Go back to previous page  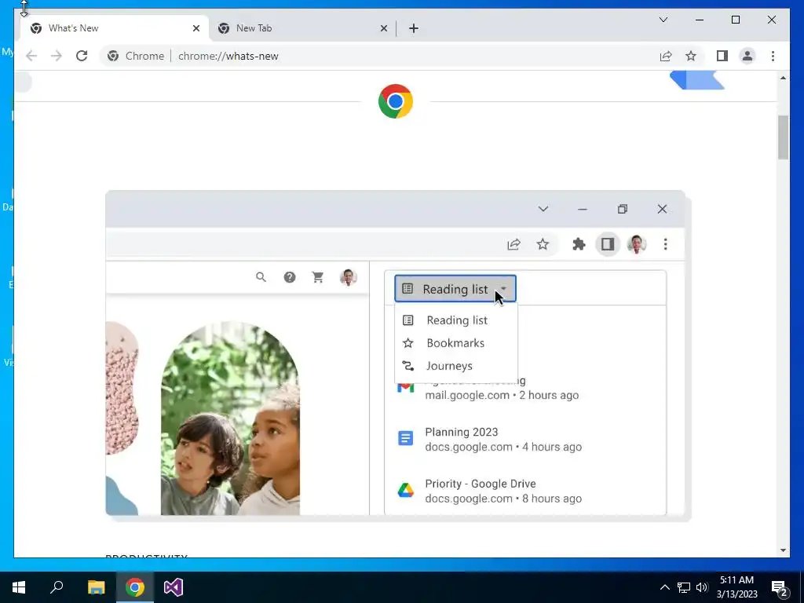tap(31, 56)
